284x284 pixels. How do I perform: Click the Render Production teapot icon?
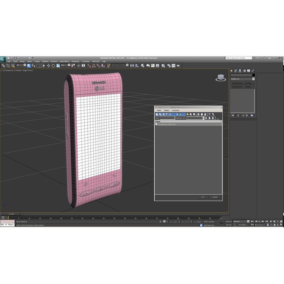point(178,65)
